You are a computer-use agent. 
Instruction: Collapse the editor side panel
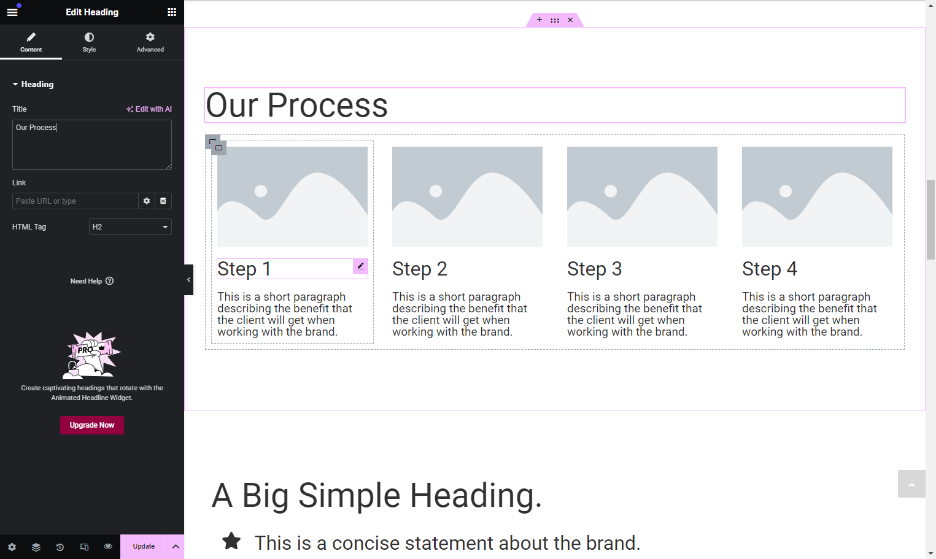pyautogui.click(x=188, y=280)
